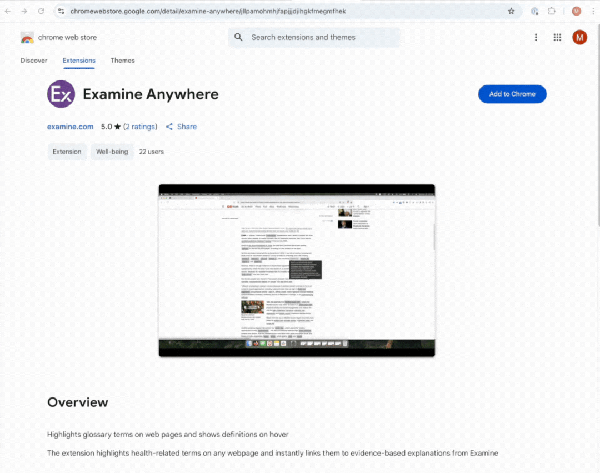Select the Extensions tab
Screen dimensions: 600x473
click(x=79, y=61)
